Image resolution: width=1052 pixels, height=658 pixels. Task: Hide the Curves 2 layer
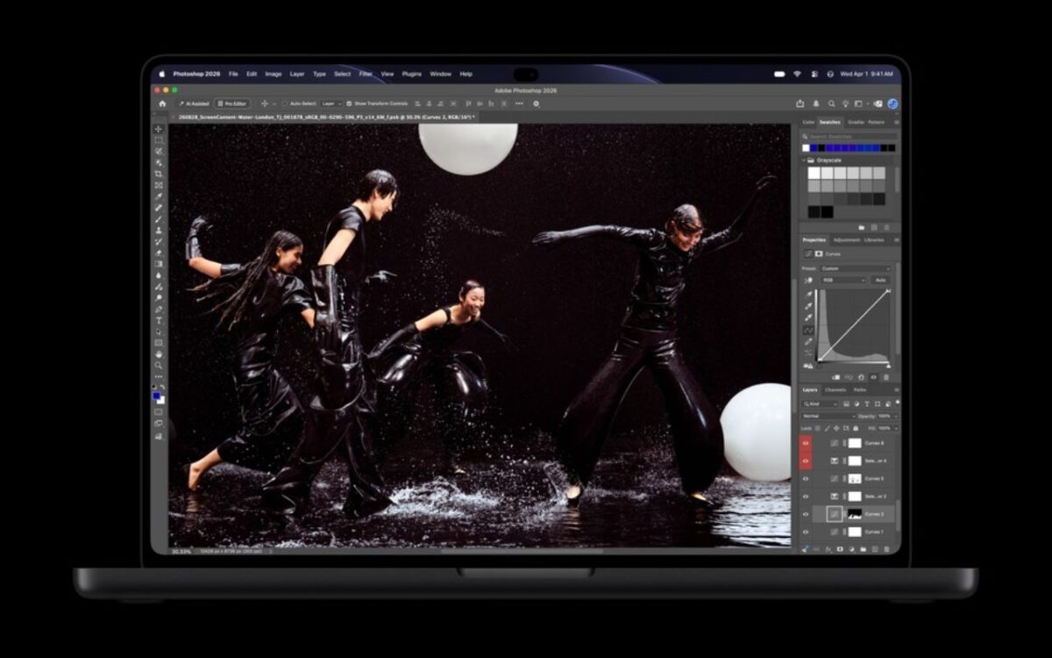click(806, 514)
